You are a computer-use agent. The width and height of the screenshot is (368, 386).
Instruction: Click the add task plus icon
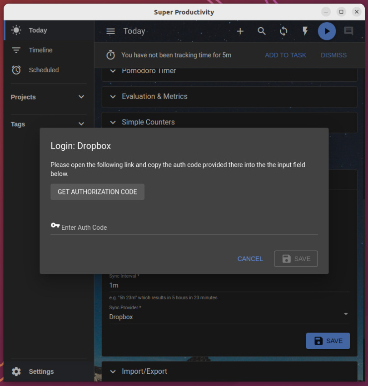coord(240,31)
